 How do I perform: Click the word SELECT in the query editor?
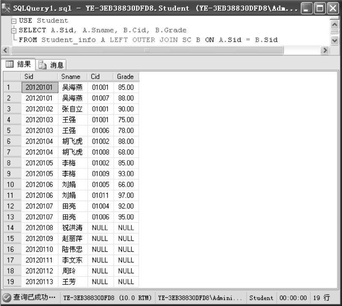coord(33,30)
